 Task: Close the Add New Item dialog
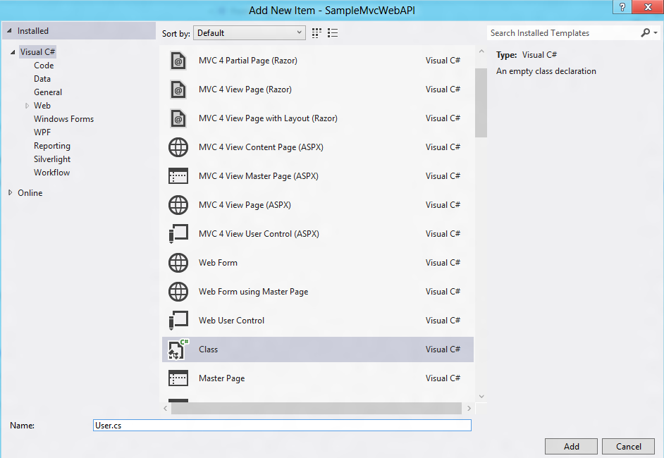click(x=648, y=7)
